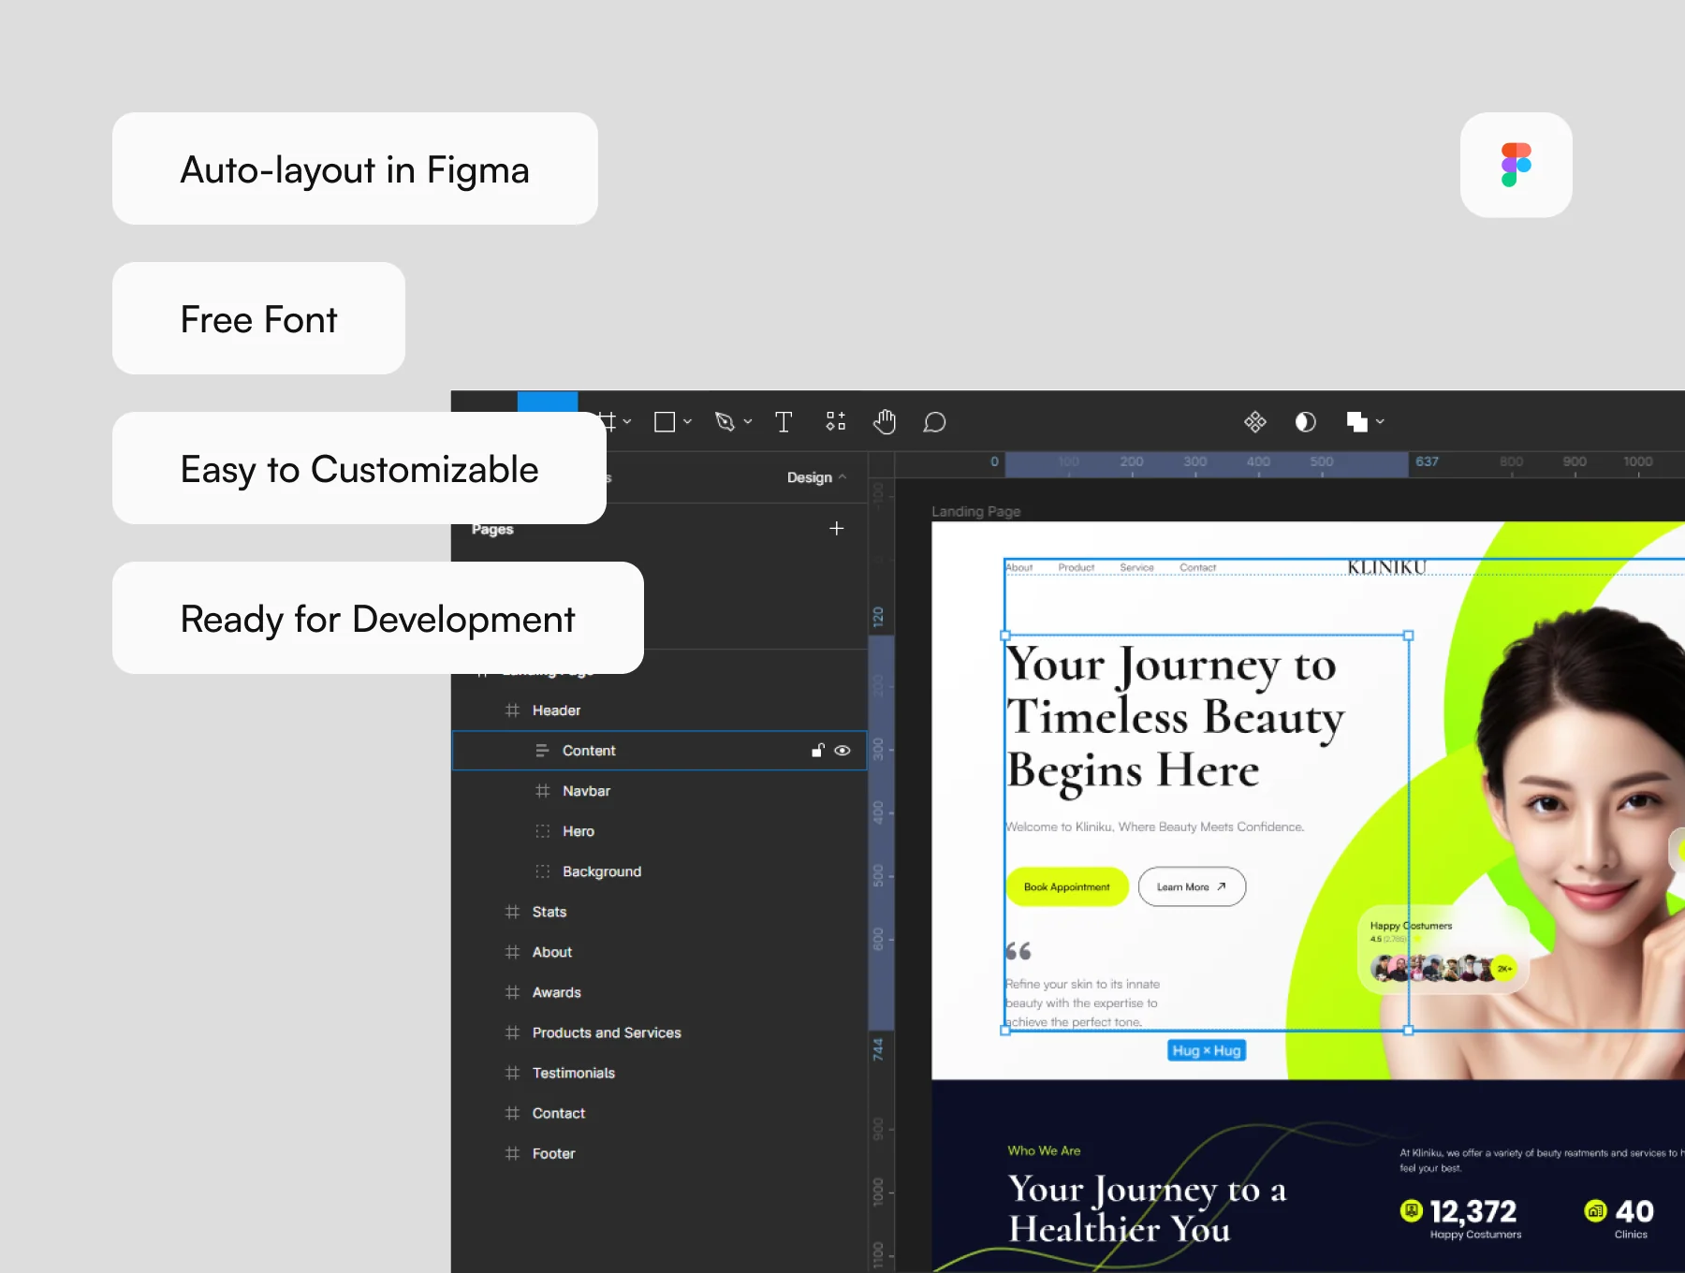Select the Comment tool
Screen dimensions: 1685x1273
coord(934,422)
